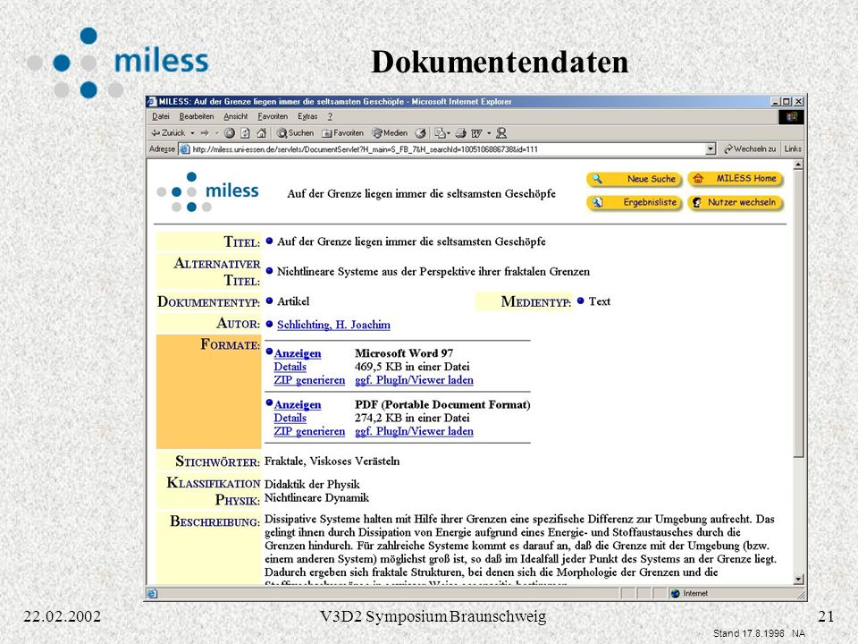The height and width of the screenshot is (644, 858).
Task: Expand the address bar dropdown arrow
Action: tap(711, 149)
